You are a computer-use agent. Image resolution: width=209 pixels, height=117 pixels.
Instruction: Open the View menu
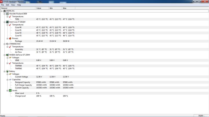[13, 5]
